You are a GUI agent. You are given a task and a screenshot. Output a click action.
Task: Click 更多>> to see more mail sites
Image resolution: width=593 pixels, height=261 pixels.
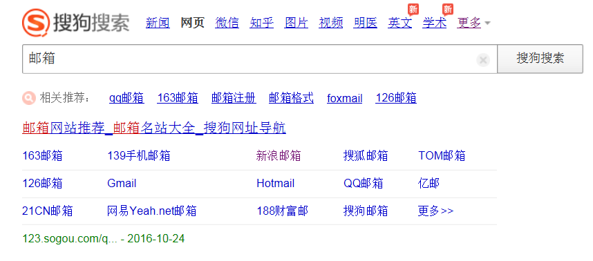(435, 211)
